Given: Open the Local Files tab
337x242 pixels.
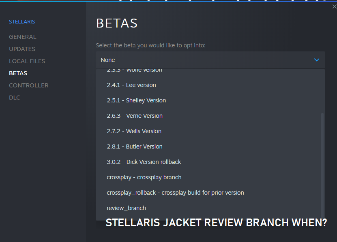Looking at the screenshot, I should 27,61.
